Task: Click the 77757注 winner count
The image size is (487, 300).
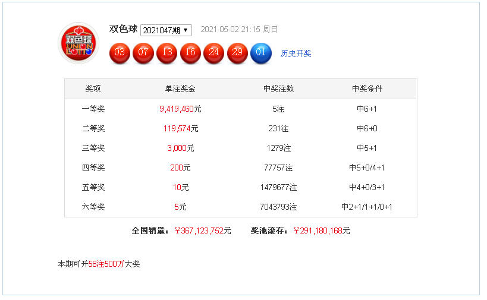Action: coord(278,168)
